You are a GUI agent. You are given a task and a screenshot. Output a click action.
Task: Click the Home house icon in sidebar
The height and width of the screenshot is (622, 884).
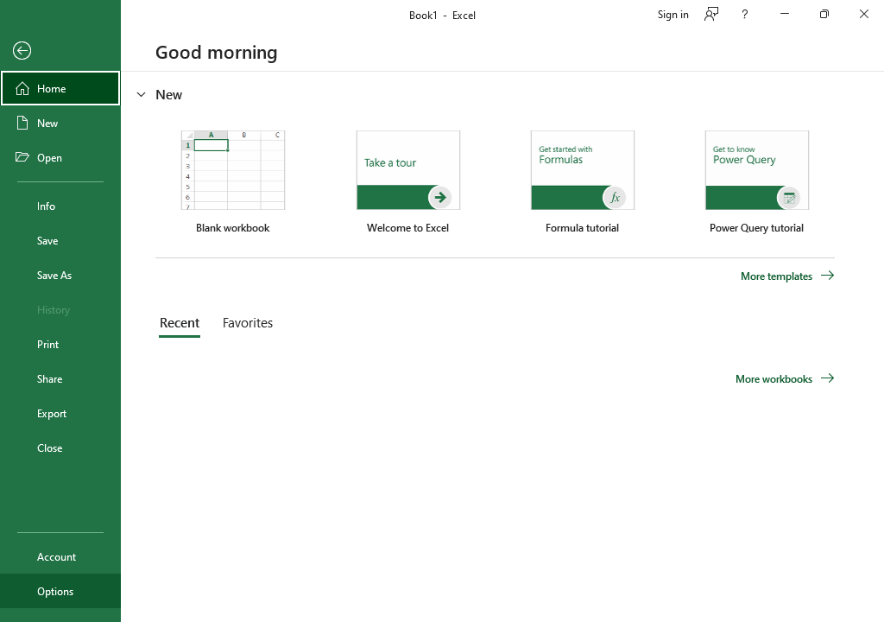tap(22, 89)
